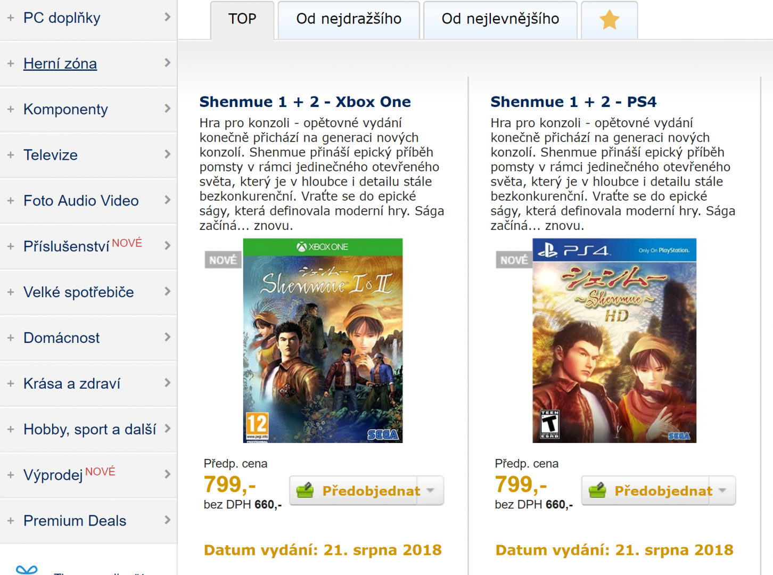773x575 pixels.
Task: Click the Shenmue Xbox One cover image
Action: [323, 341]
